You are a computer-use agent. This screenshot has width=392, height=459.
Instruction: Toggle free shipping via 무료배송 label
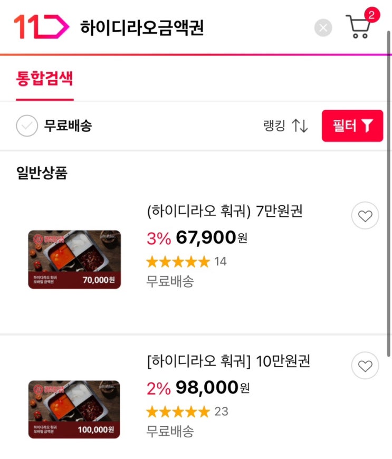click(x=68, y=126)
